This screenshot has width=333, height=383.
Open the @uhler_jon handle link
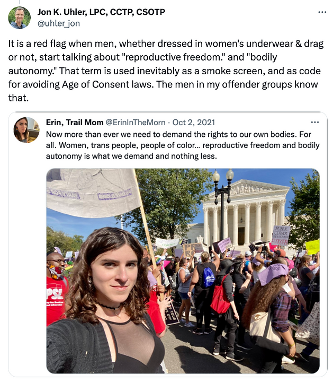pos(59,23)
